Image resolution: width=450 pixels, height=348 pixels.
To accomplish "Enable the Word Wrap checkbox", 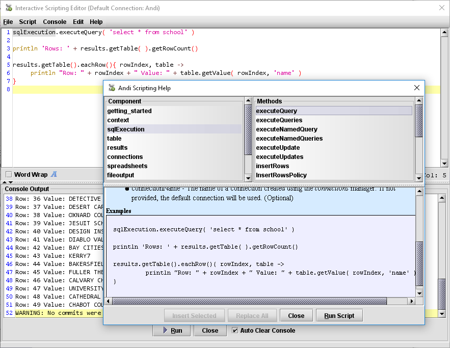I will pos(8,174).
